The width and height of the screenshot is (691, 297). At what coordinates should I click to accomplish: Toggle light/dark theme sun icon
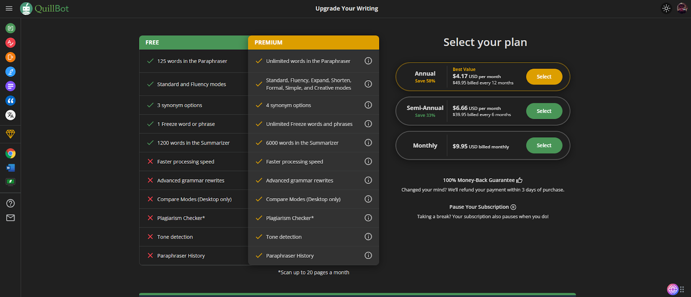(x=666, y=8)
